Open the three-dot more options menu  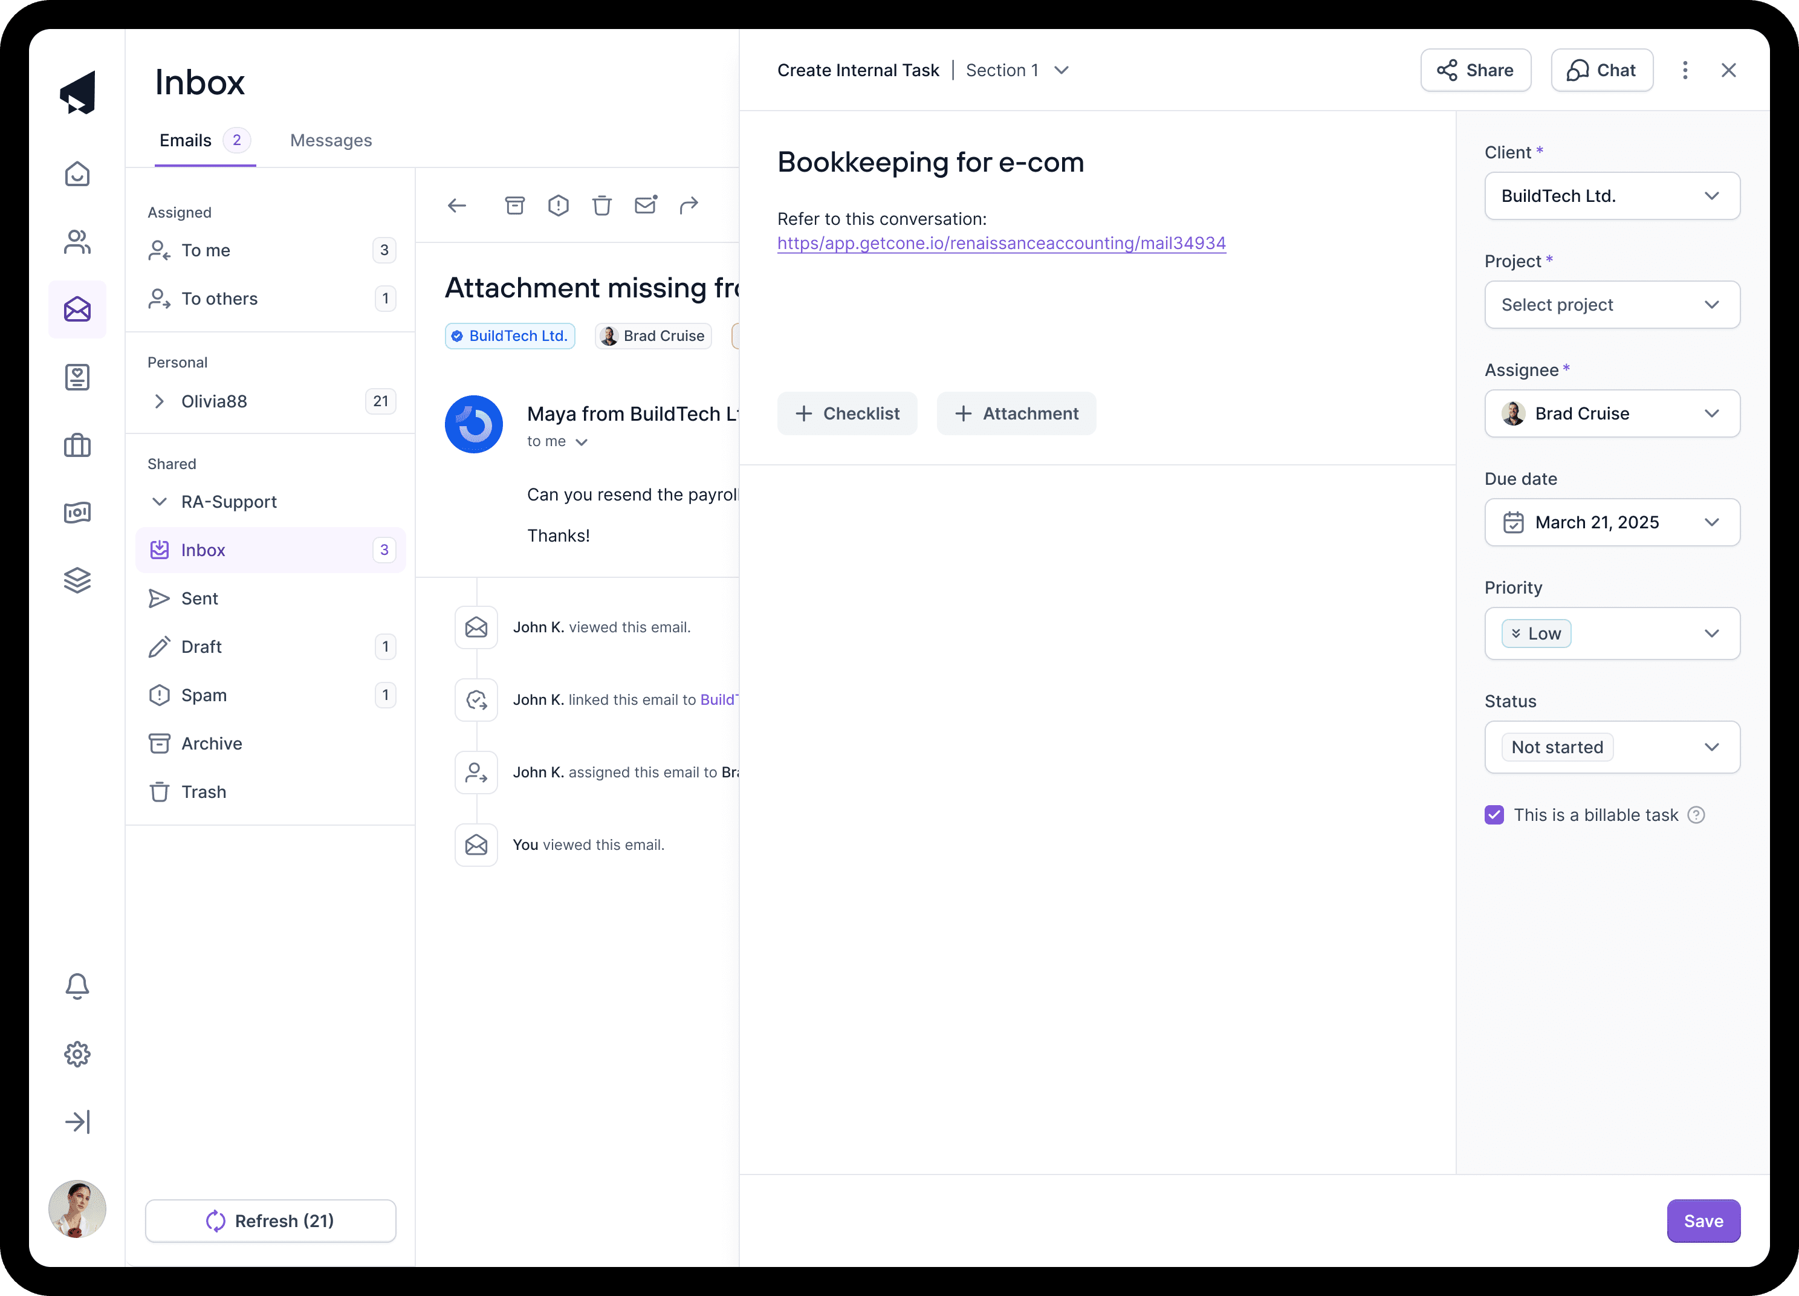tap(1685, 70)
